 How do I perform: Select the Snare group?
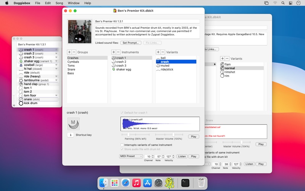tap(87, 70)
